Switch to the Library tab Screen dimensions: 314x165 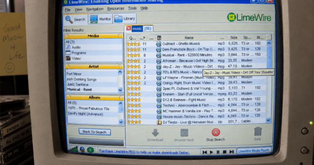click(125, 19)
